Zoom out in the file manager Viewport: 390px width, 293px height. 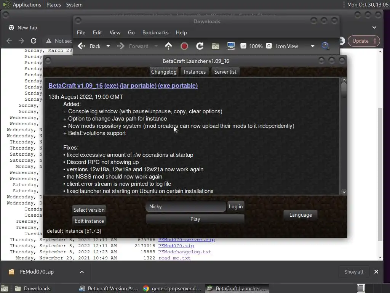click(x=243, y=46)
